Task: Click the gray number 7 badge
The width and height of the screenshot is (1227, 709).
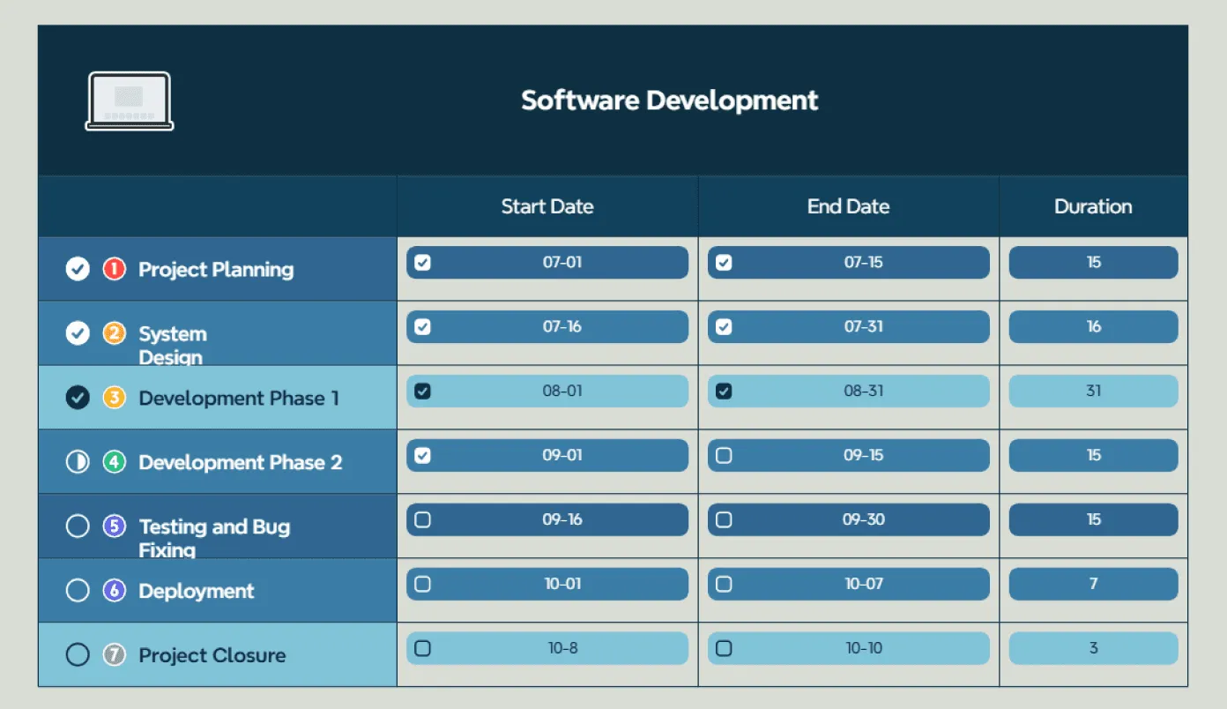Action: (x=115, y=655)
